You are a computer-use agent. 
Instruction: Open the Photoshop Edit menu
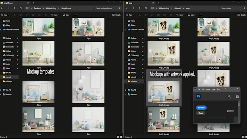pyautogui.click(x=203, y=89)
